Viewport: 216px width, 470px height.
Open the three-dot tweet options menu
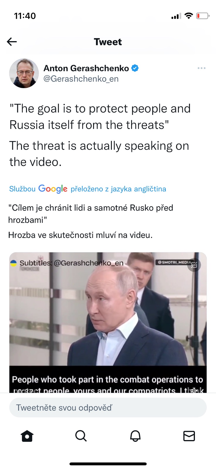(201, 68)
